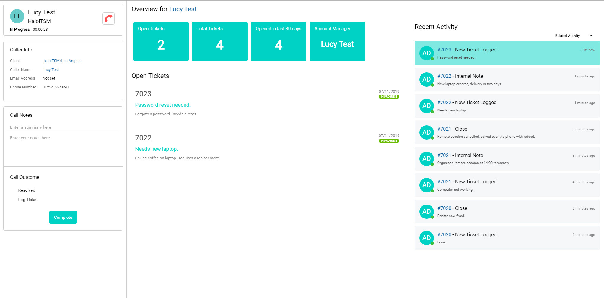Click the Related Activity dropdown arrow
Viewport: 604px width, 298px height.
[591, 36]
